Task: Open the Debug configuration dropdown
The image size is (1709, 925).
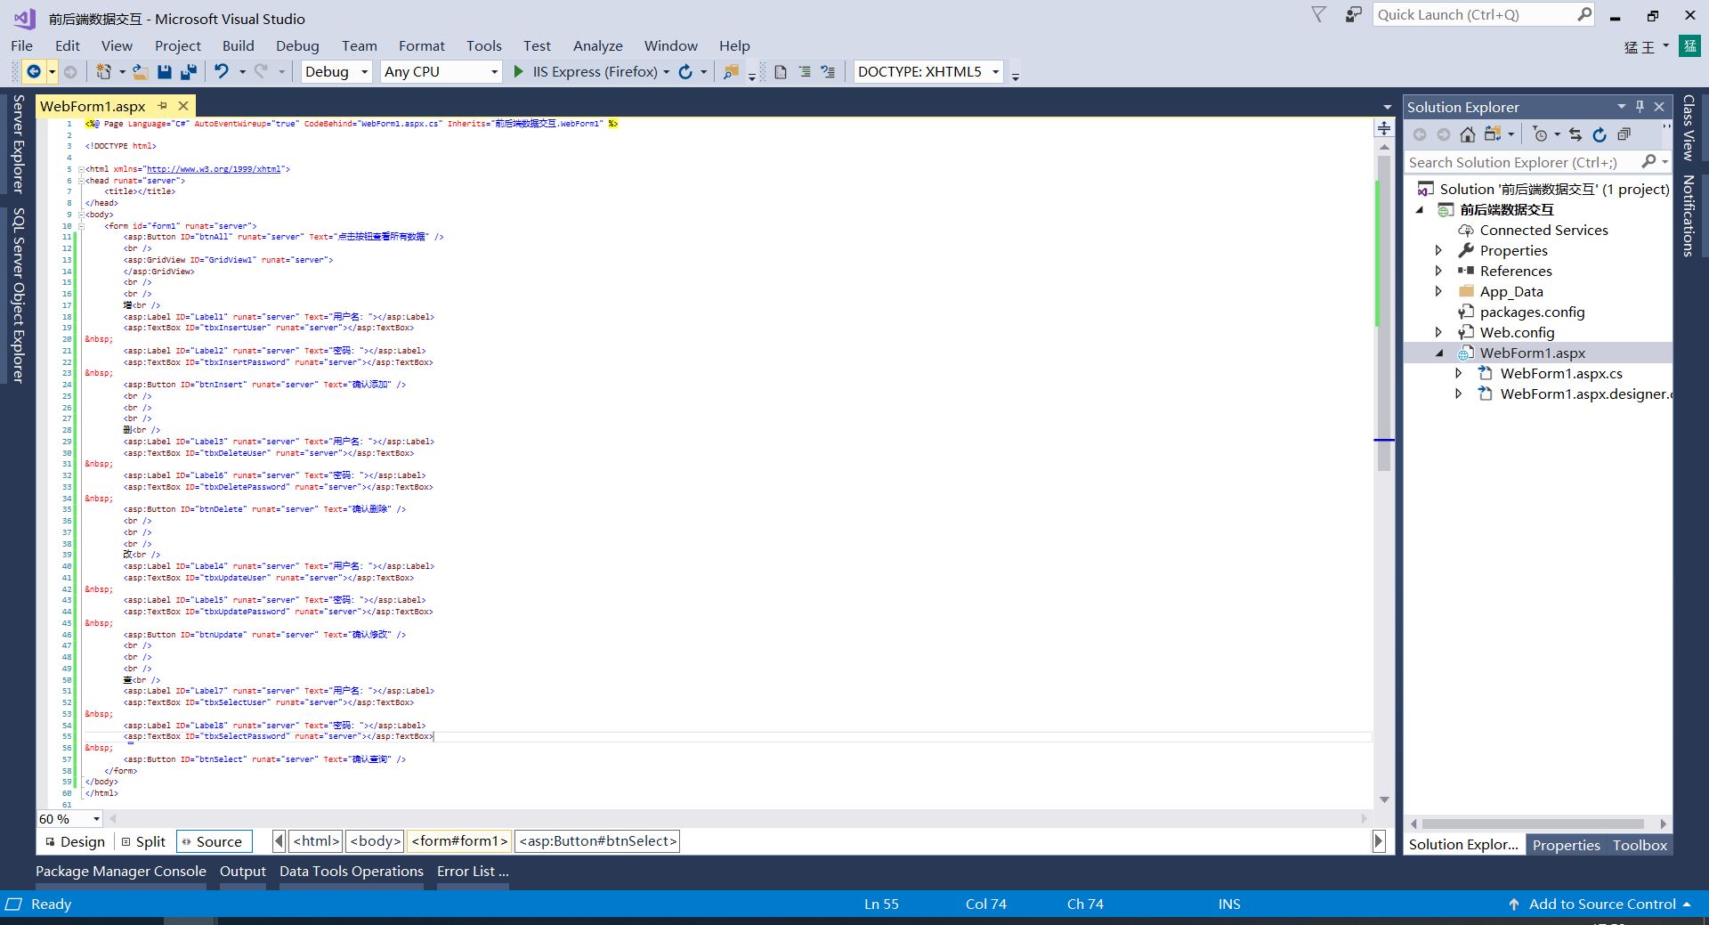Action: pyautogui.click(x=364, y=72)
